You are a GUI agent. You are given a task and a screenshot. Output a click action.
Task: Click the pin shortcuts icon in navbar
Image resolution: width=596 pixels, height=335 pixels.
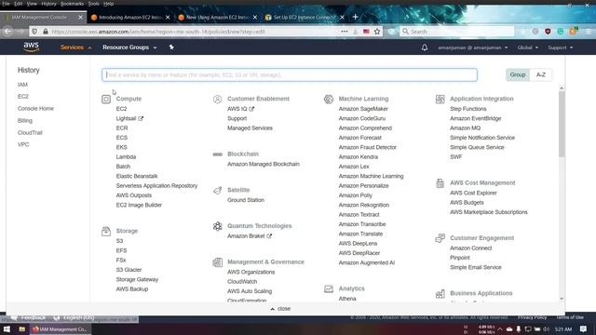coord(171,47)
